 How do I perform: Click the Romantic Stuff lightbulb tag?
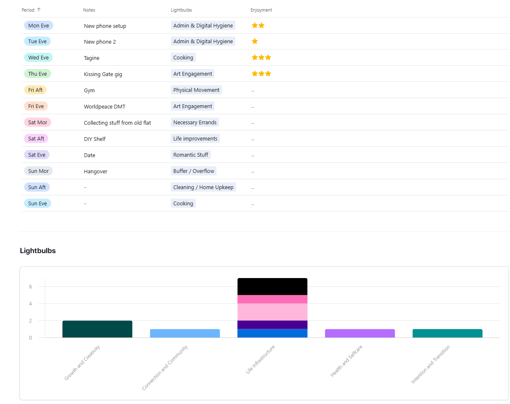191,155
